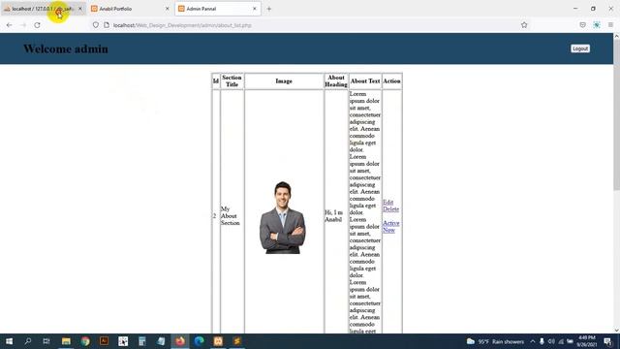Open the shield tracking protection icon
The image size is (620, 349).
point(96,25)
